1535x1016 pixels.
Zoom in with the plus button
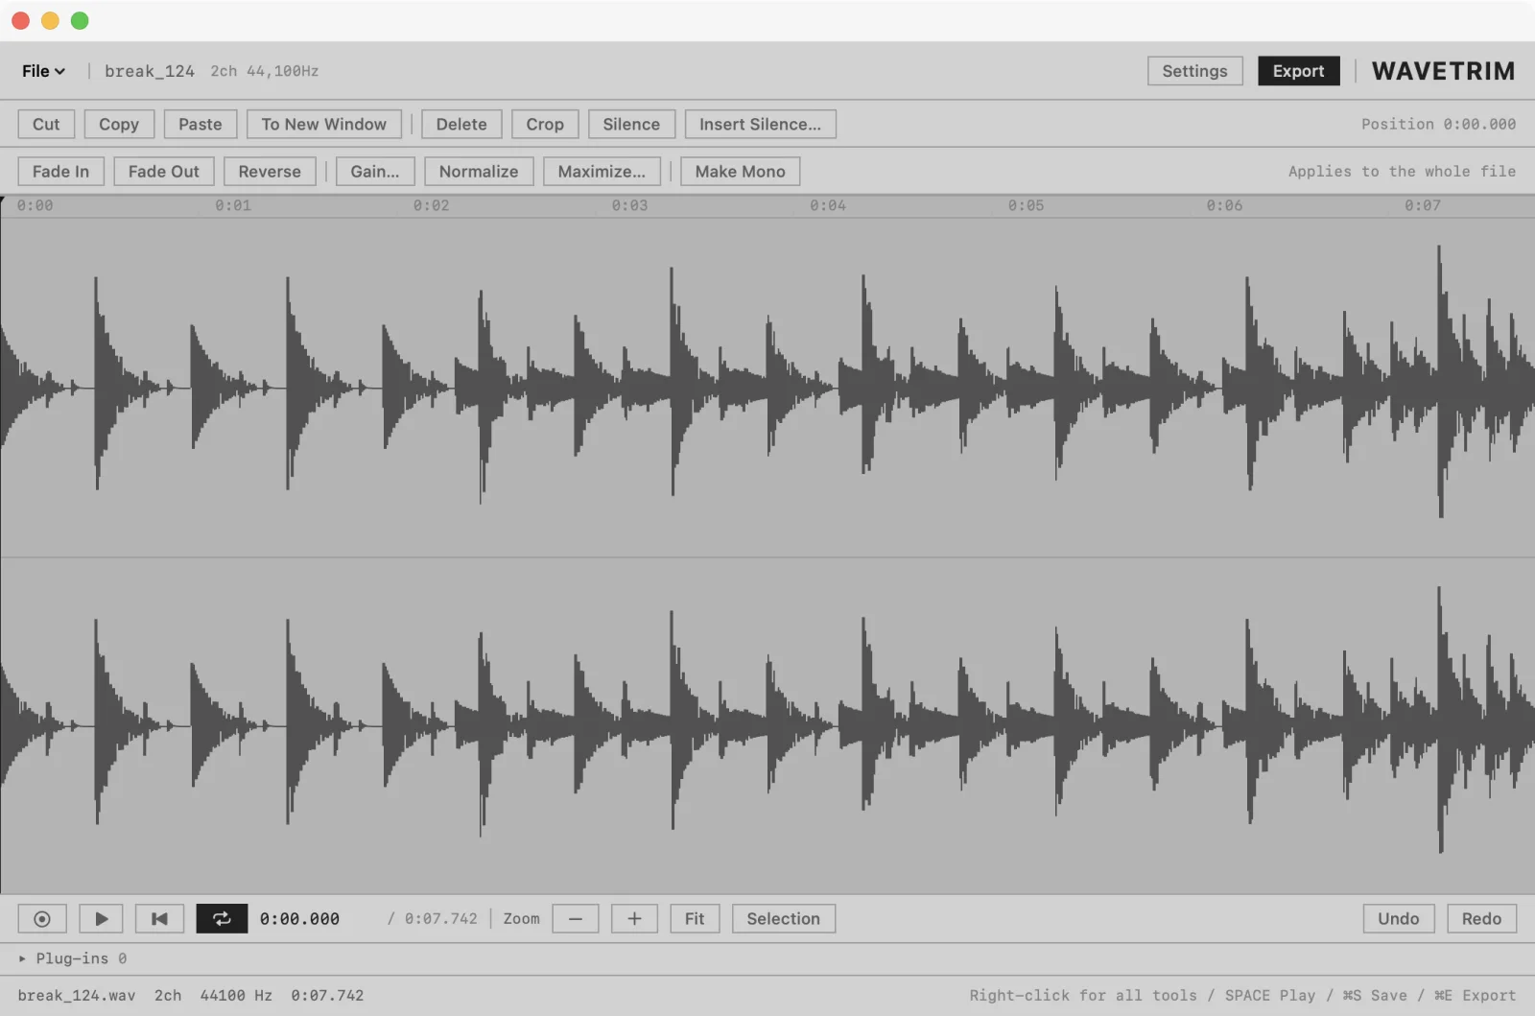[x=634, y=918]
